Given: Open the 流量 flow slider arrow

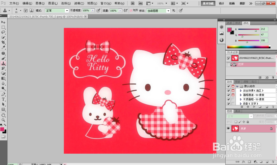Looking at the screenshot, I should tap(120, 11).
